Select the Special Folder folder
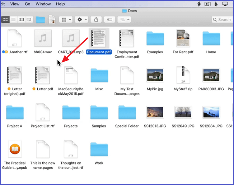 click(x=127, y=113)
